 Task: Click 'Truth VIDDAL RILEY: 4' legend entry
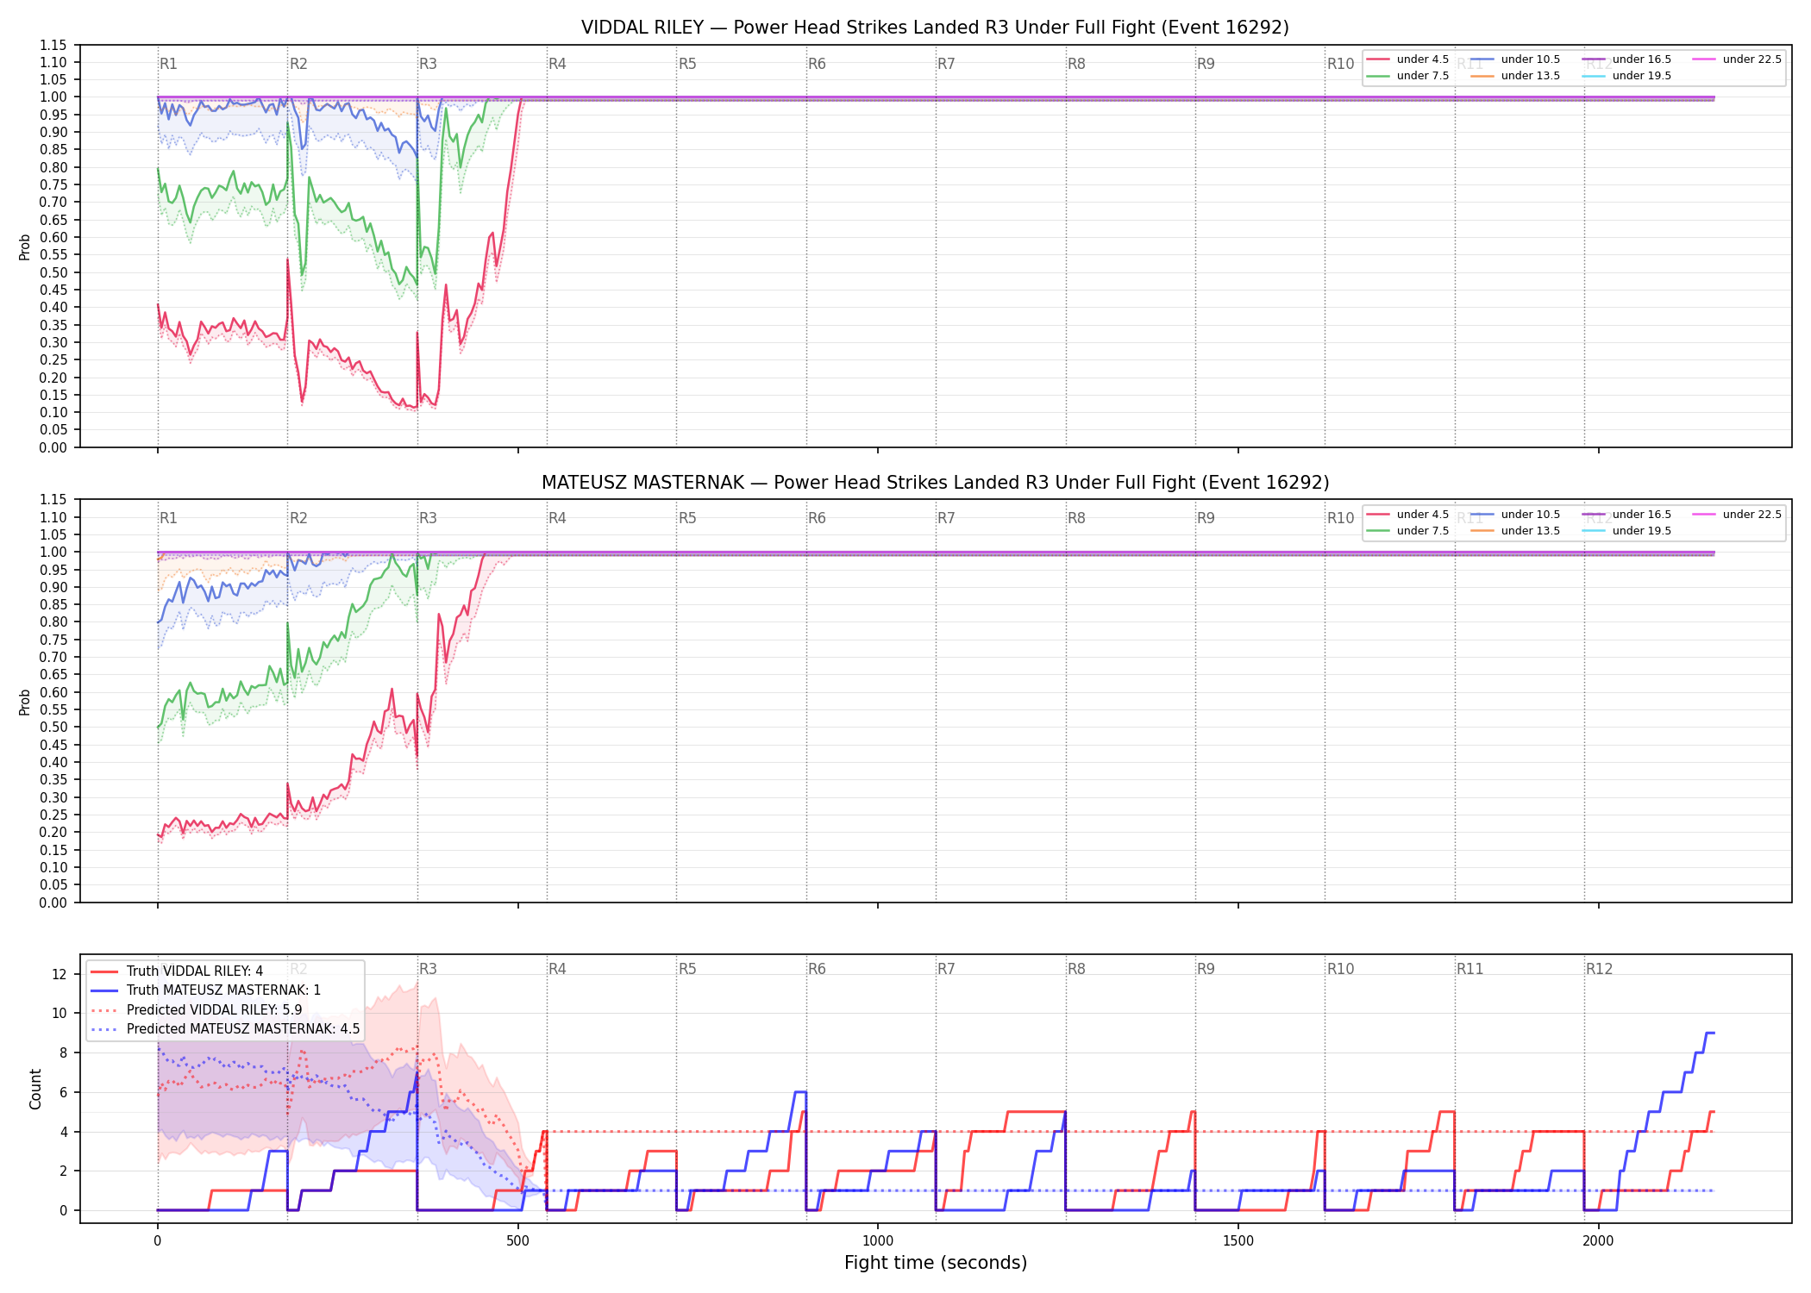point(177,971)
